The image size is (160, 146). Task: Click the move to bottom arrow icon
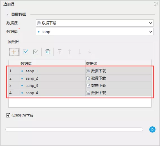[x=90, y=52]
